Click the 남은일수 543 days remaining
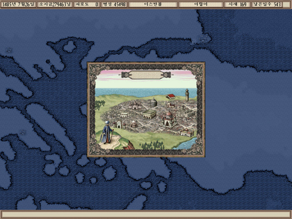This screenshot has height=219, width=292. pyautogui.click(x=267, y=5)
